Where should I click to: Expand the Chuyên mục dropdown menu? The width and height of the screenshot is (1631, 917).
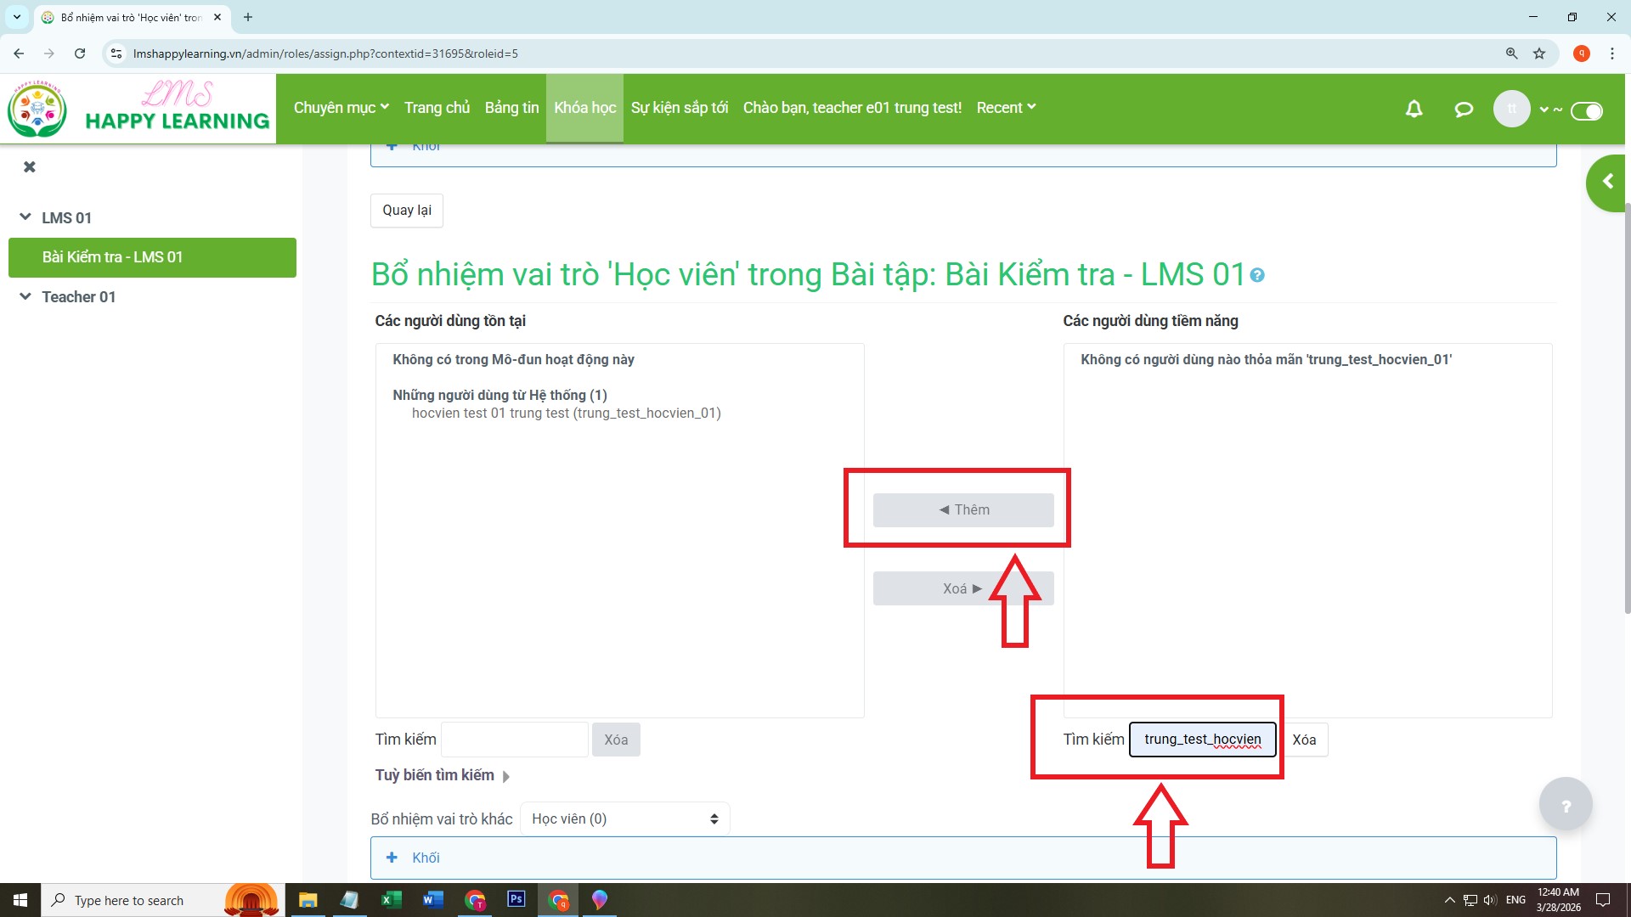coord(341,108)
